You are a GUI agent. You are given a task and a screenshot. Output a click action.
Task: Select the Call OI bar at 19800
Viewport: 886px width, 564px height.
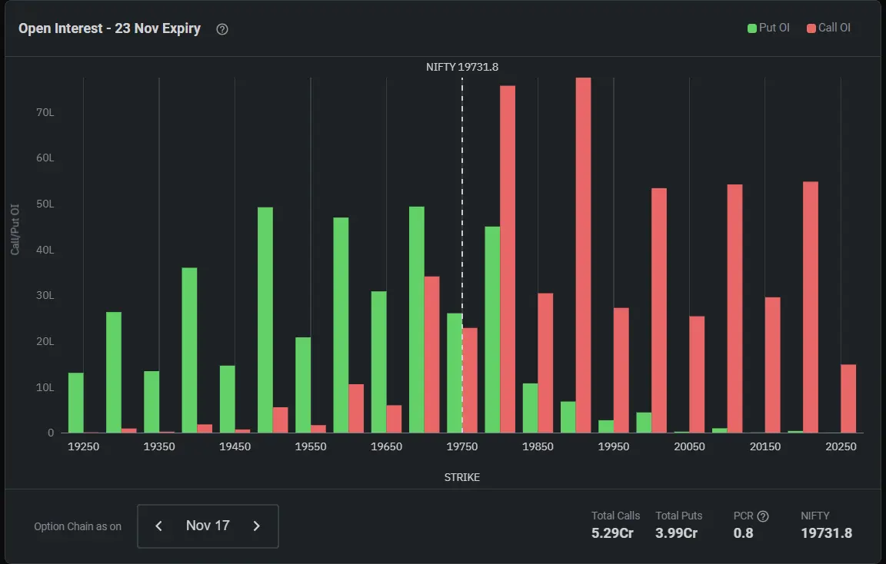pos(508,259)
